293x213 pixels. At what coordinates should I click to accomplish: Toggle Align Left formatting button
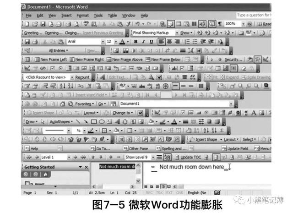[x=162, y=42]
